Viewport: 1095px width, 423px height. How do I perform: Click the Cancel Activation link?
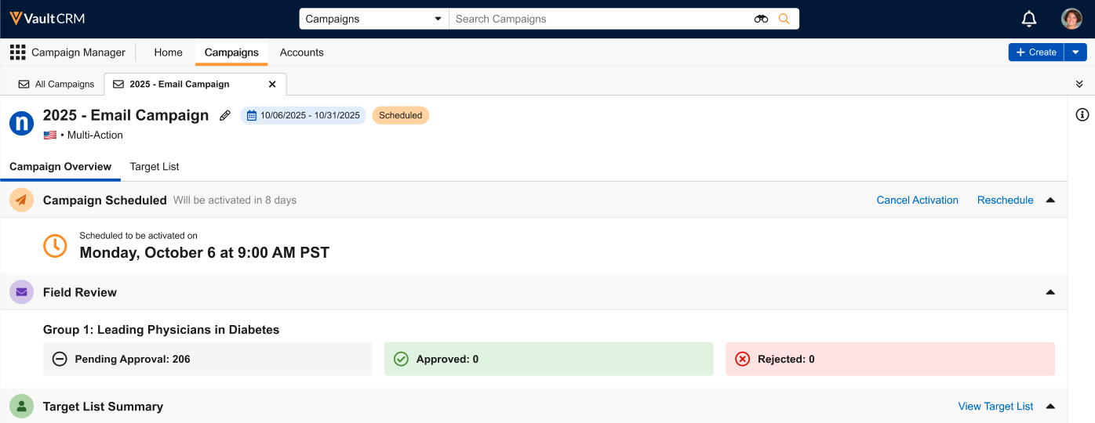[x=917, y=200]
